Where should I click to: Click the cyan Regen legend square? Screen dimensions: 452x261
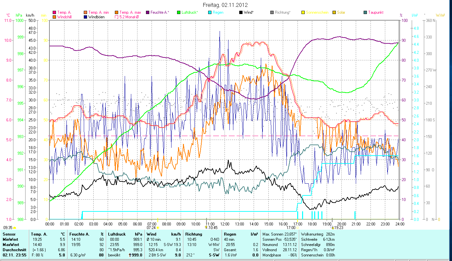click(x=210, y=12)
